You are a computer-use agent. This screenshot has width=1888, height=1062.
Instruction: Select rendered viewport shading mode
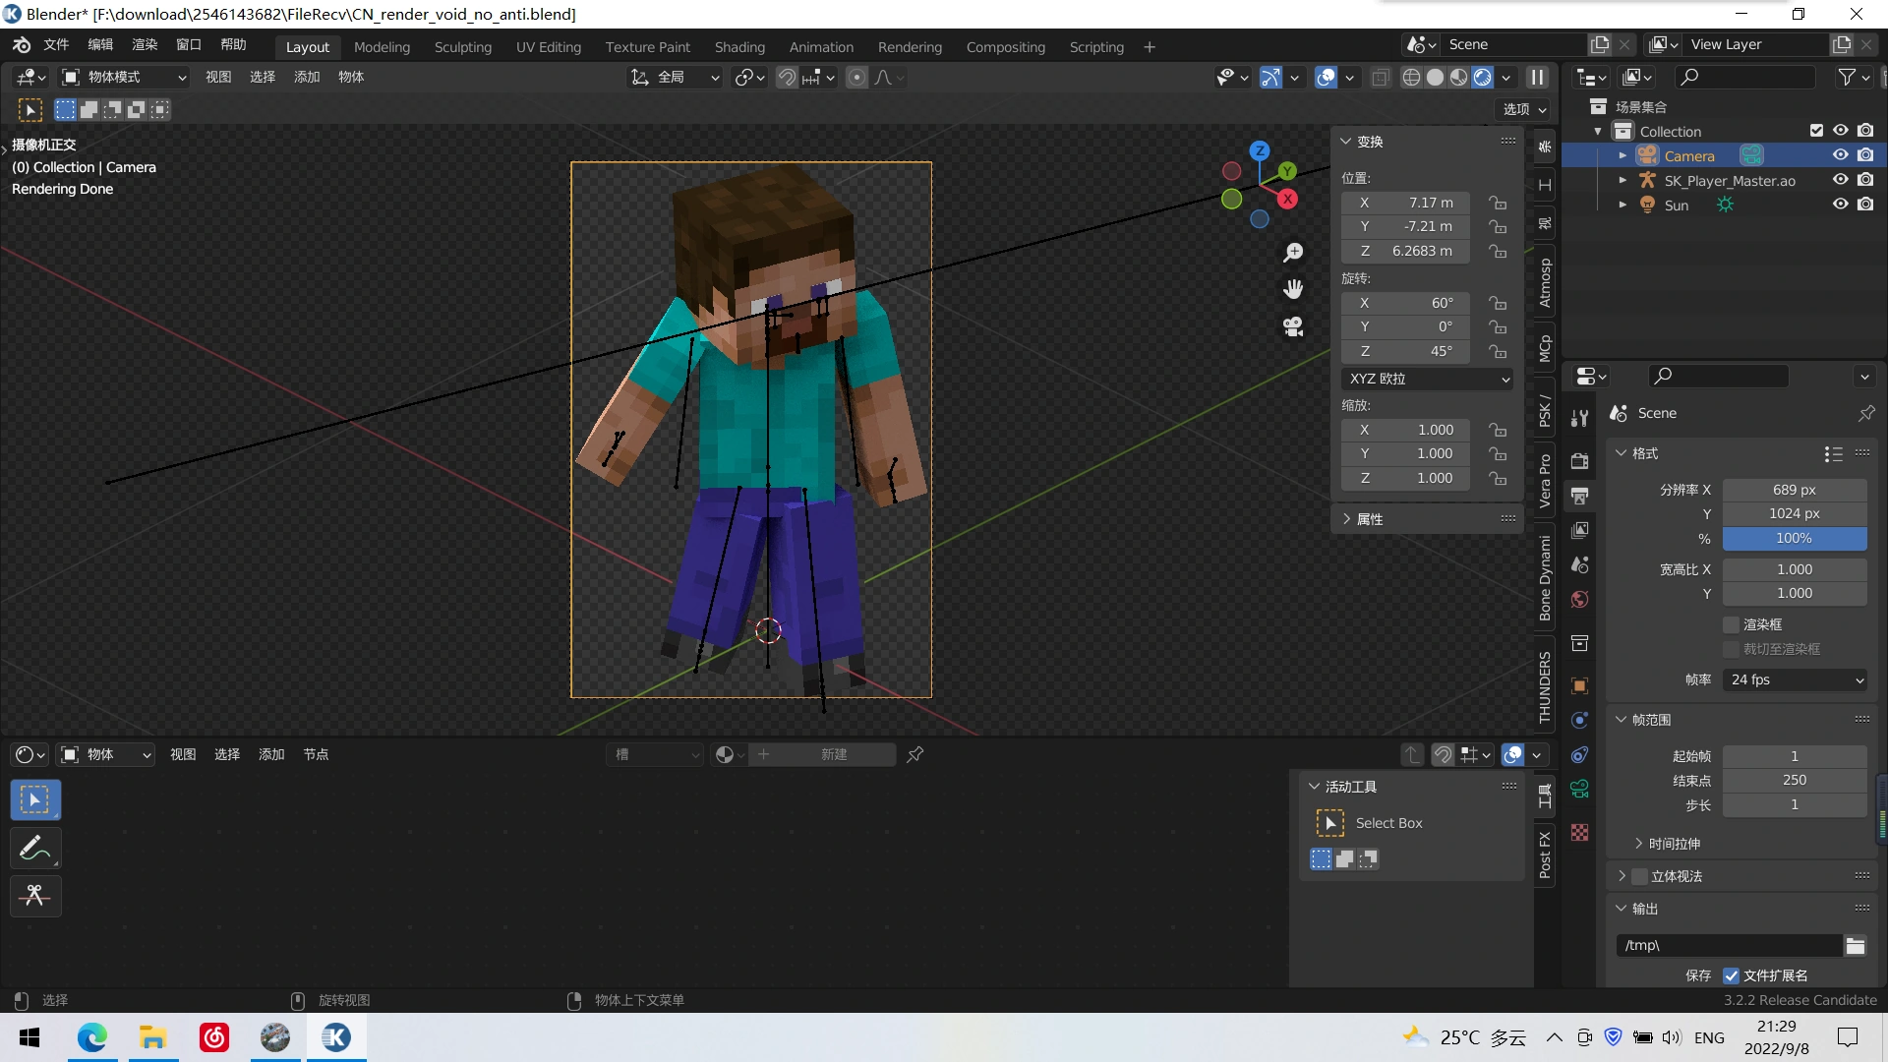(1483, 77)
